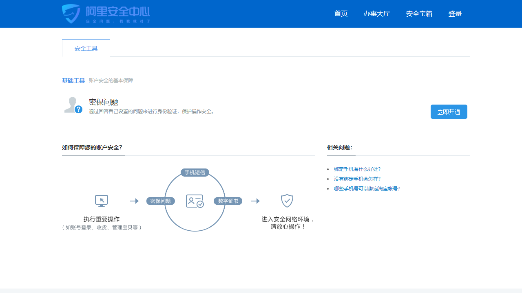Click the 阿里安全中心 shield logo
Screen dimensions: 522x293
(x=106, y=14)
